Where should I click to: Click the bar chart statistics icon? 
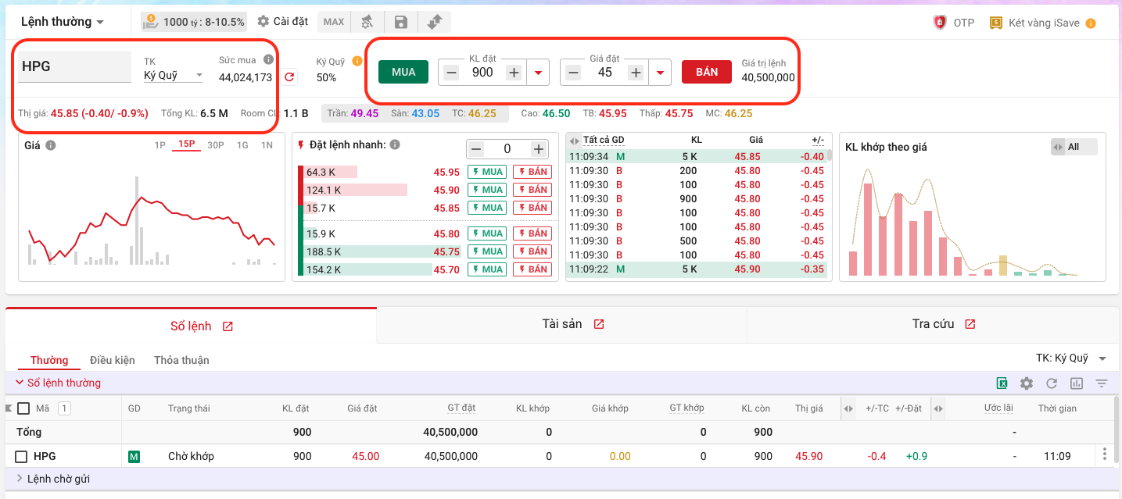1077,383
